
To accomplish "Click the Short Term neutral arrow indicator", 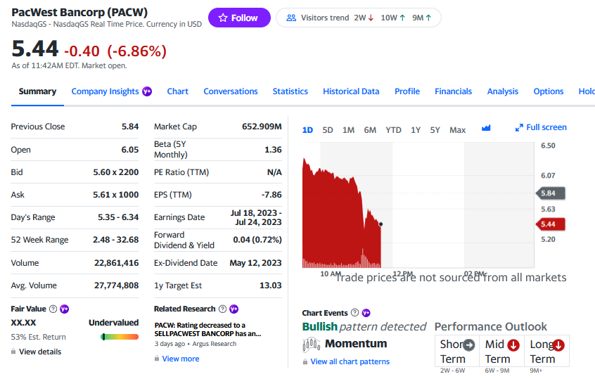I will click(x=469, y=345).
